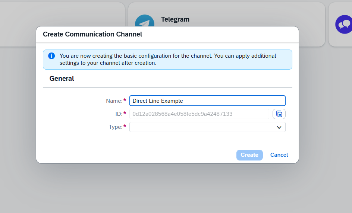Cancel the channel creation dialog
Image resolution: width=352 pixels, height=213 pixels.
point(279,155)
